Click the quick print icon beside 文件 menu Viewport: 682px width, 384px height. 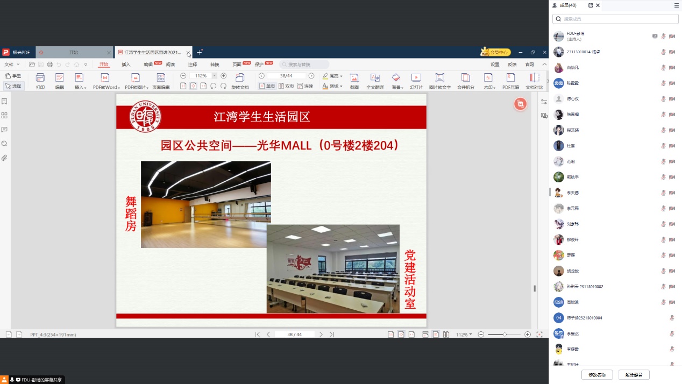click(49, 65)
